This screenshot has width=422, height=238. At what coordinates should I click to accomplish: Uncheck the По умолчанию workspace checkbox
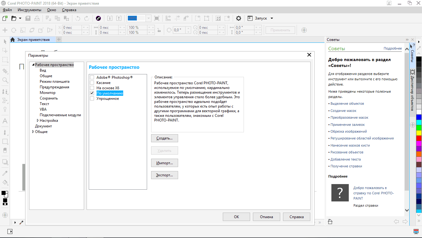[92, 93]
